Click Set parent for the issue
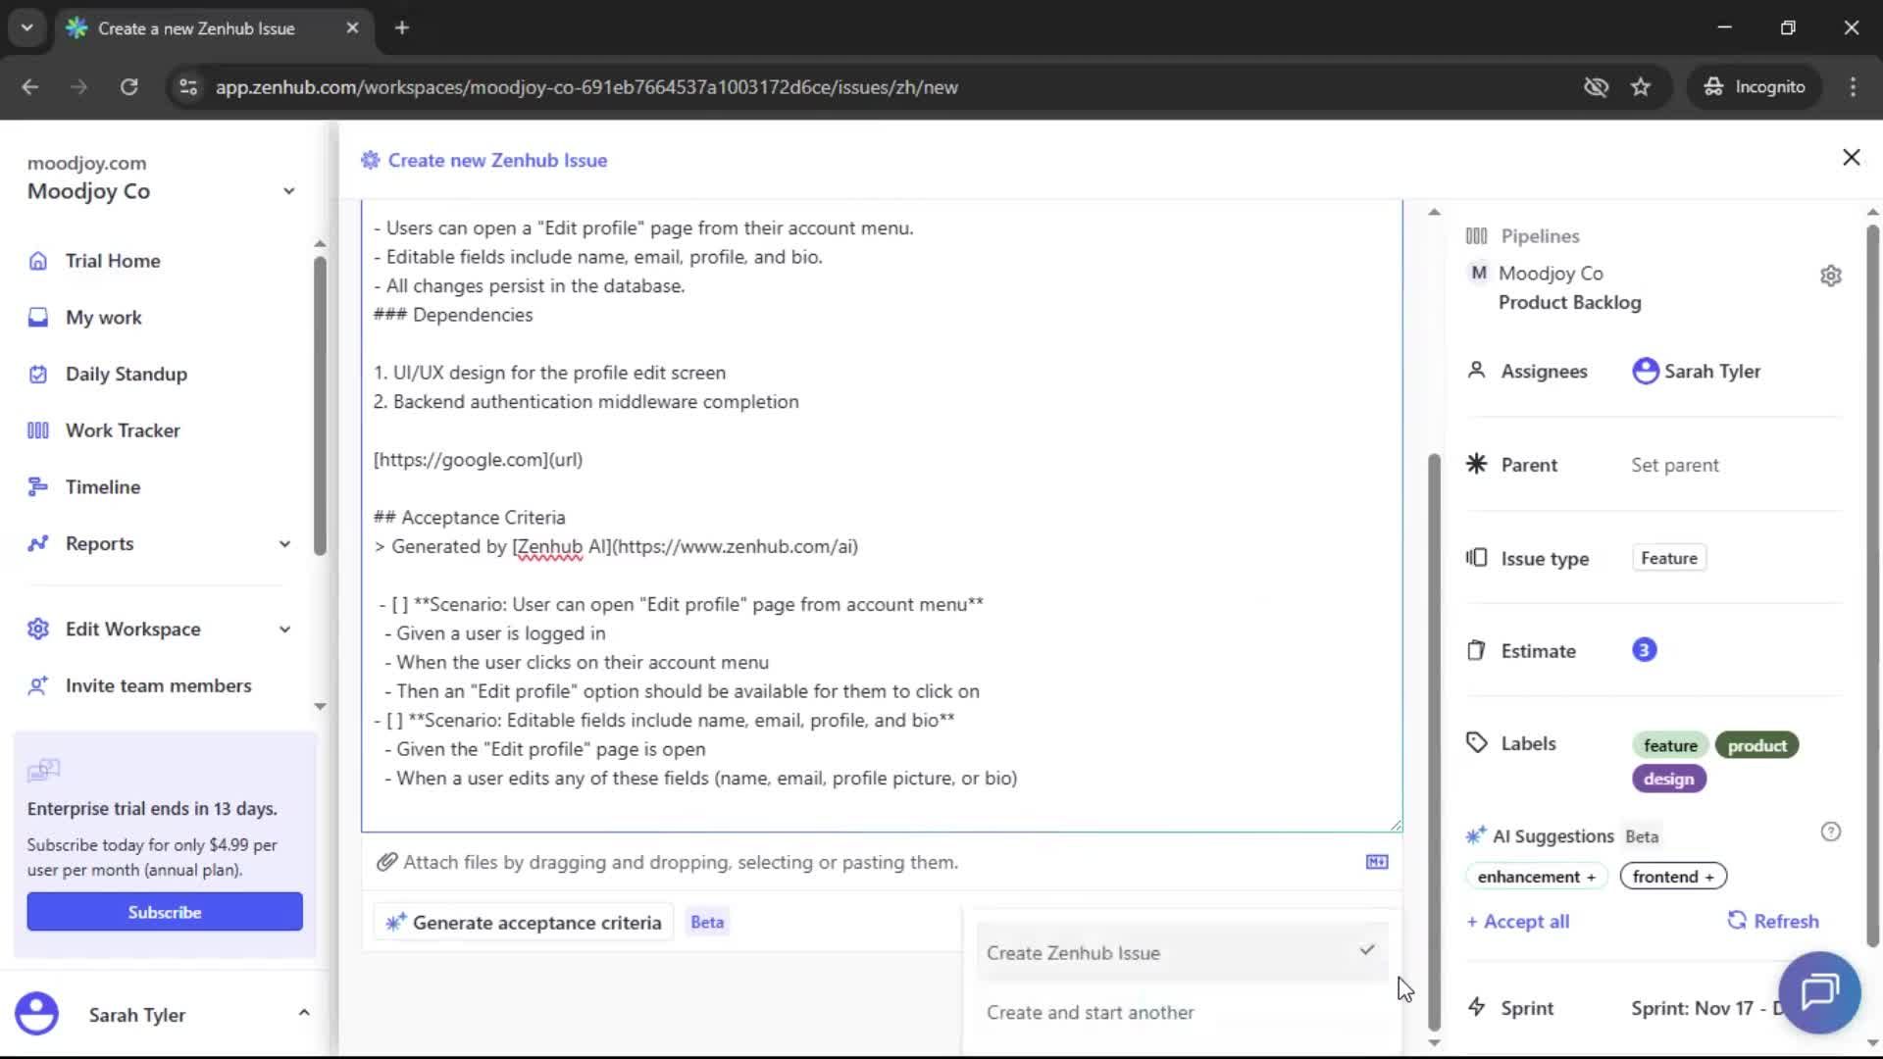This screenshot has height=1059, width=1883. coord(1674,465)
